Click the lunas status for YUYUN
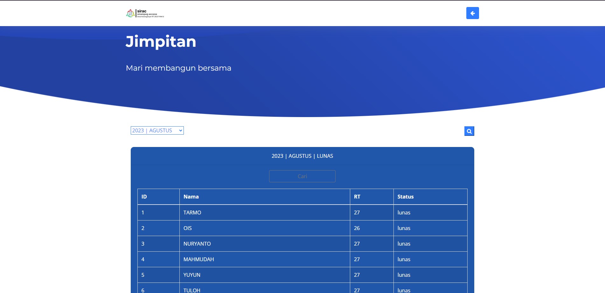This screenshot has width=605, height=293. [x=404, y=275]
